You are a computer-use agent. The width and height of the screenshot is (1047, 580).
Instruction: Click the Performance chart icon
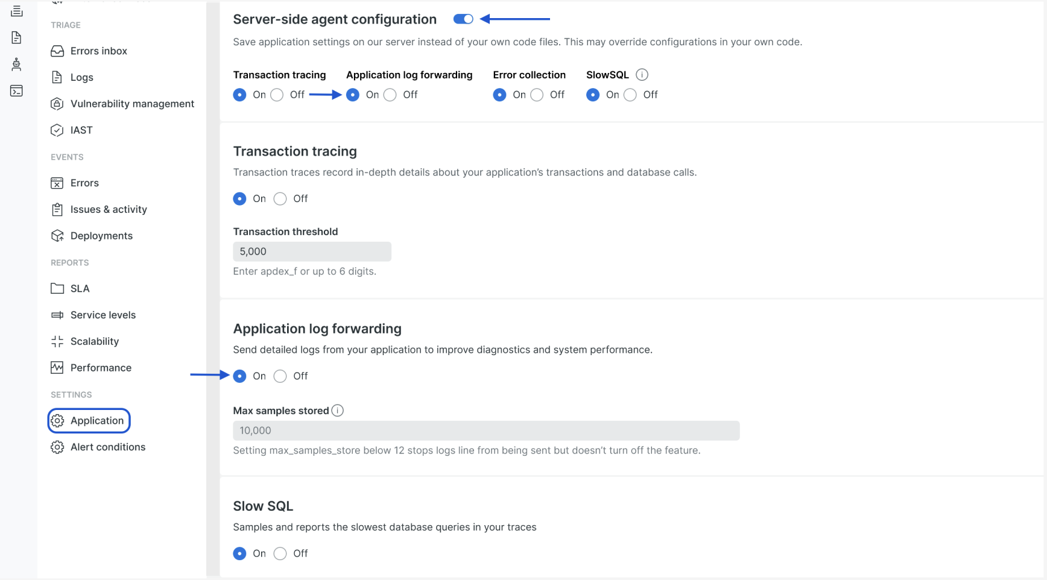point(56,368)
